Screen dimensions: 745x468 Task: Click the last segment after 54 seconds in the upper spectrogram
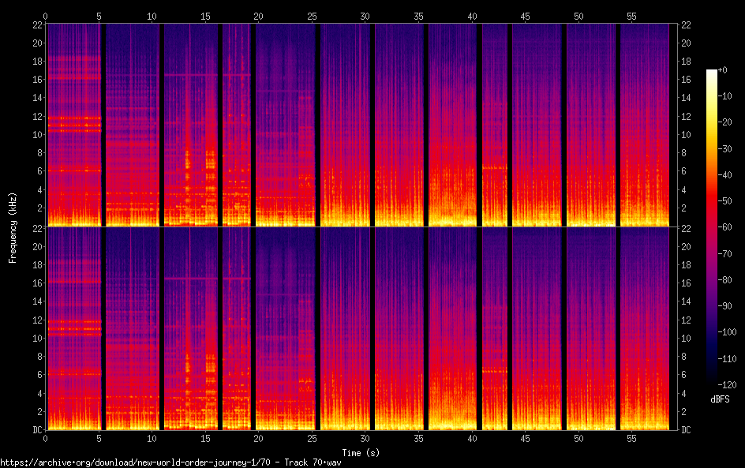pyautogui.click(x=644, y=125)
